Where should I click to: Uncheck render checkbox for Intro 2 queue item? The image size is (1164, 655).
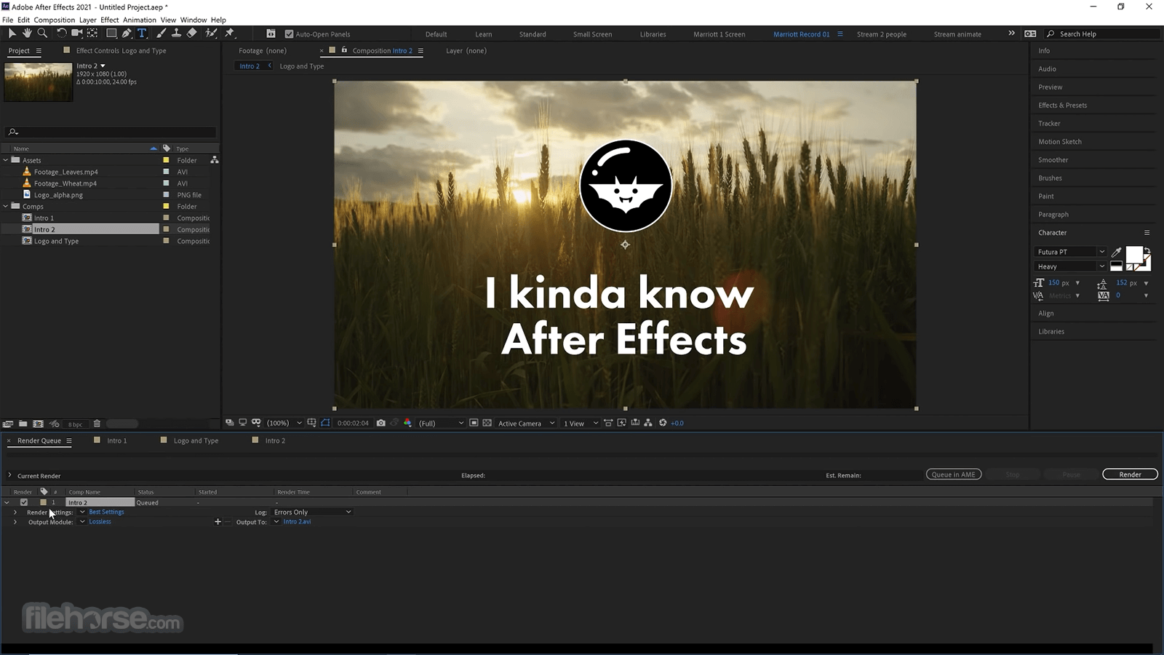24,502
